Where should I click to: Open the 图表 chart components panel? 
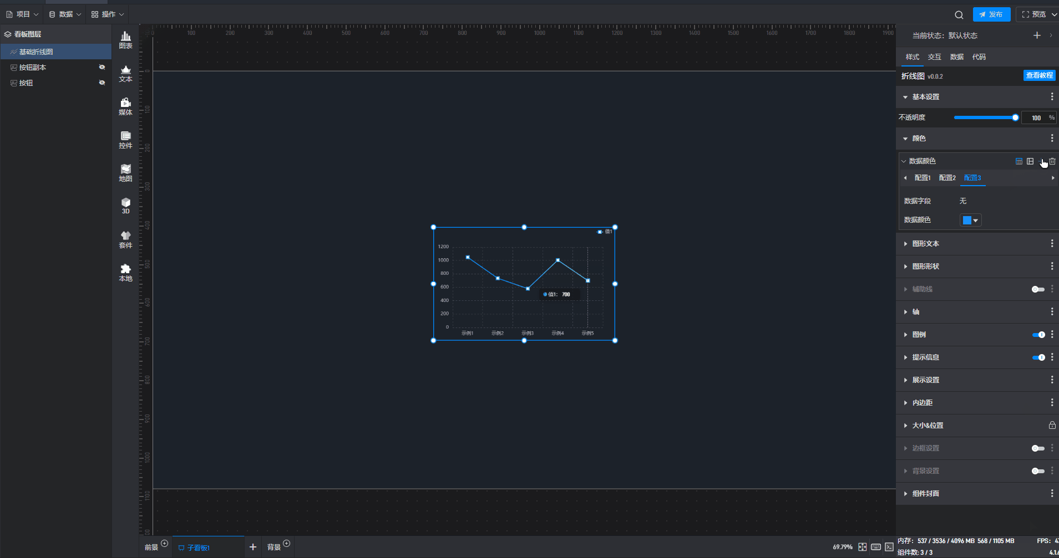pyautogui.click(x=126, y=40)
